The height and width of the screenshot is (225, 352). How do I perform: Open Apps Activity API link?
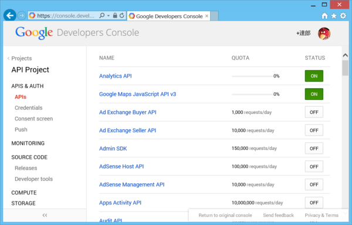pos(120,203)
